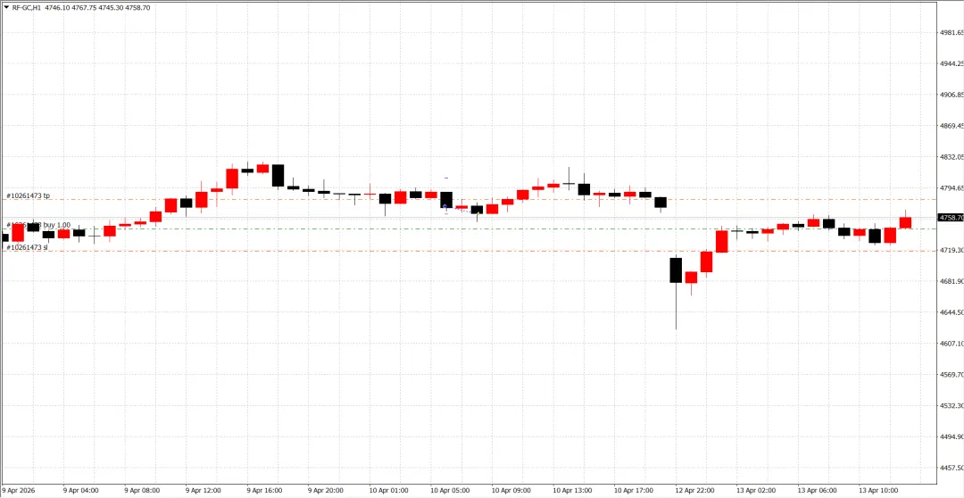This screenshot has height=498, width=964.
Task: Click the 13 Apr 02:00 time label
Action: pos(756,491)
